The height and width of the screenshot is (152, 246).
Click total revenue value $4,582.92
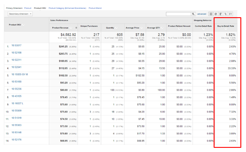click(x=68, y=34)
